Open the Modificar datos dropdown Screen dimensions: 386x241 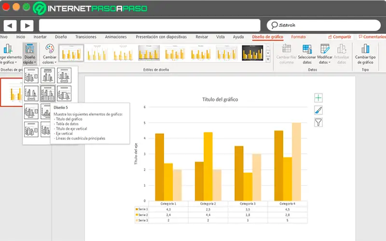(325, 54)
